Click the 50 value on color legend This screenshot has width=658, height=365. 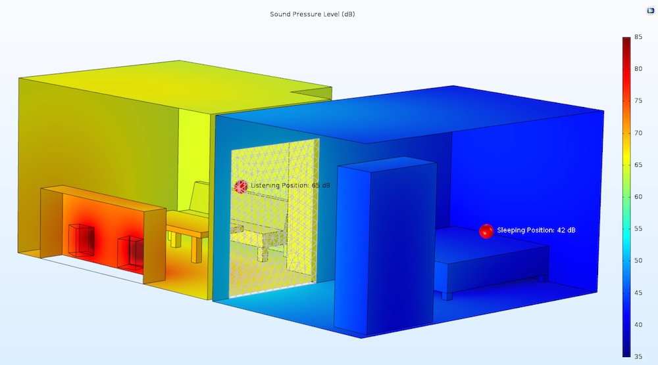tap(638, 261)
